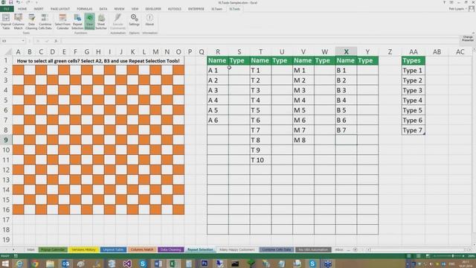Click the Windows Start button

[5, 264]
